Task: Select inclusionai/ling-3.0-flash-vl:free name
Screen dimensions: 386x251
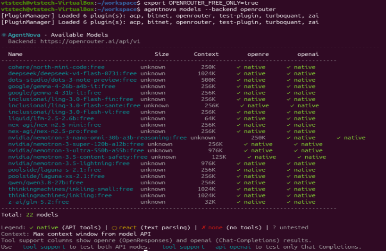Action: [69, 112]
